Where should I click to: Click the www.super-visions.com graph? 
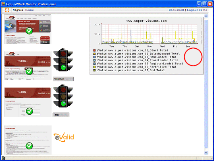tap(147, 45)
